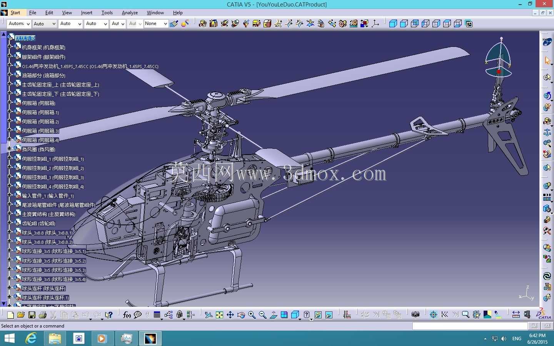
Task: Click the ENG language indicator
Action: (517, 339)
